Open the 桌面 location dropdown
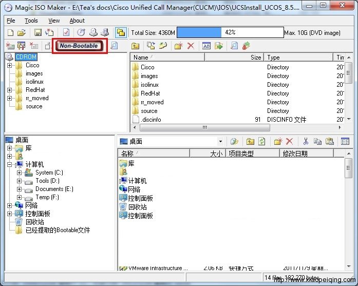The width and height of the screenshot is (358, 286). click(x=220, y=142)
